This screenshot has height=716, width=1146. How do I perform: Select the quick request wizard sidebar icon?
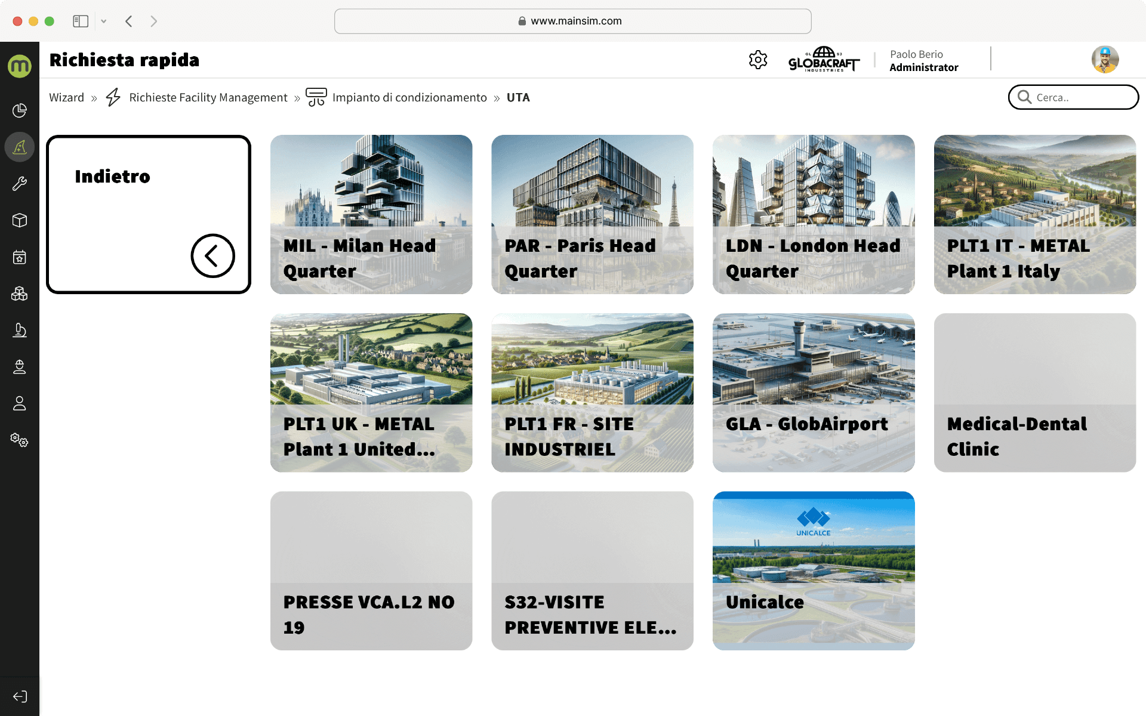tap(20, 147)
